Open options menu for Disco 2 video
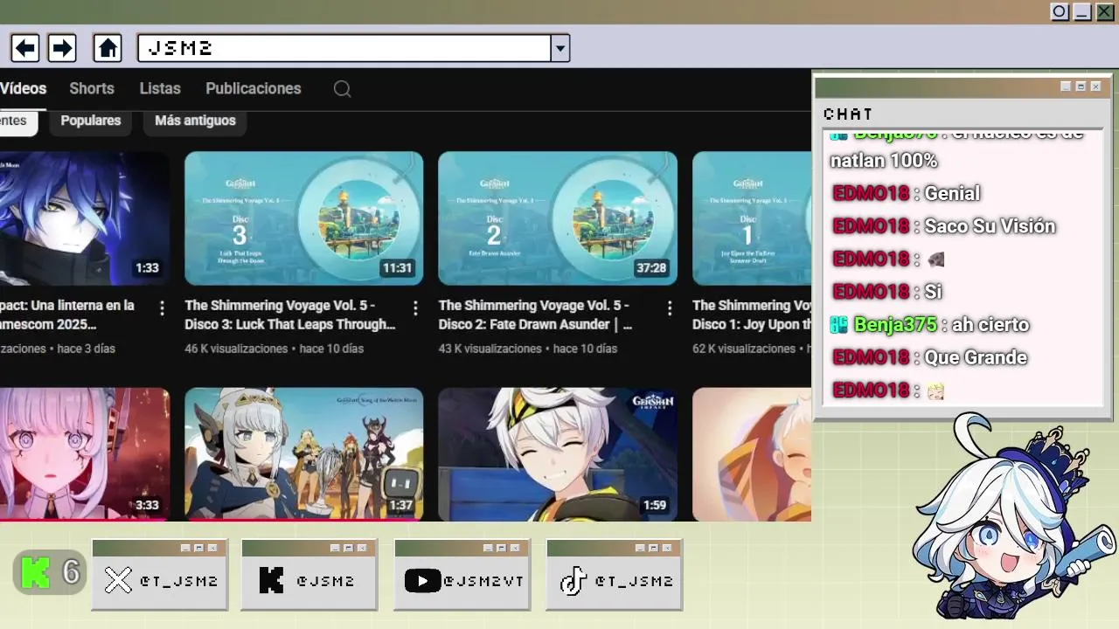Viewport: 1119px width, 629px height. coord(670,308)
